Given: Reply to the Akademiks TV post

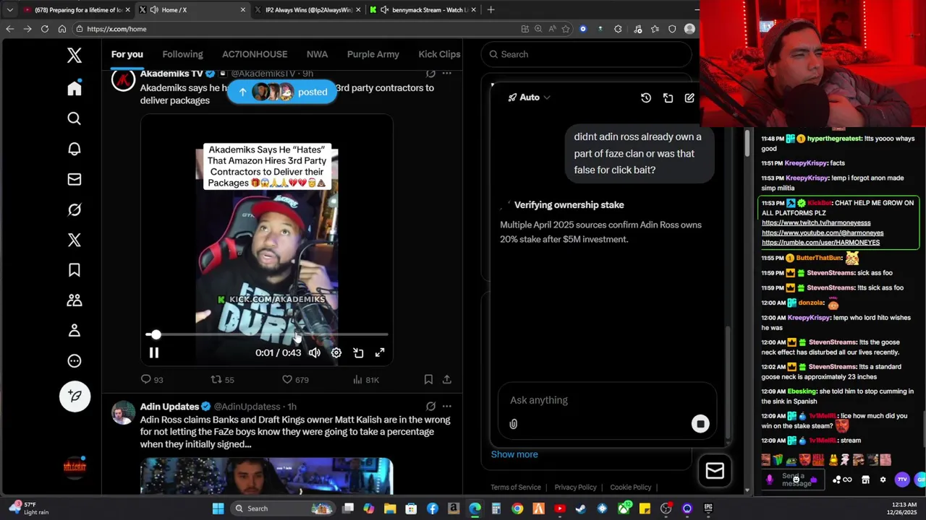Looking at the screenshot, I should tap(146, 379).
